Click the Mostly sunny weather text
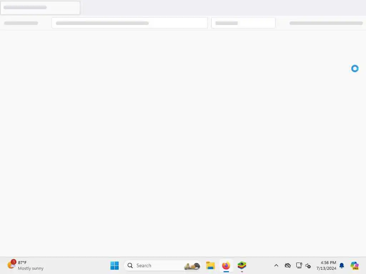Image resolution: width=366 pixels, height=274 pixels. pyautogui.click(x=31, y=268)
